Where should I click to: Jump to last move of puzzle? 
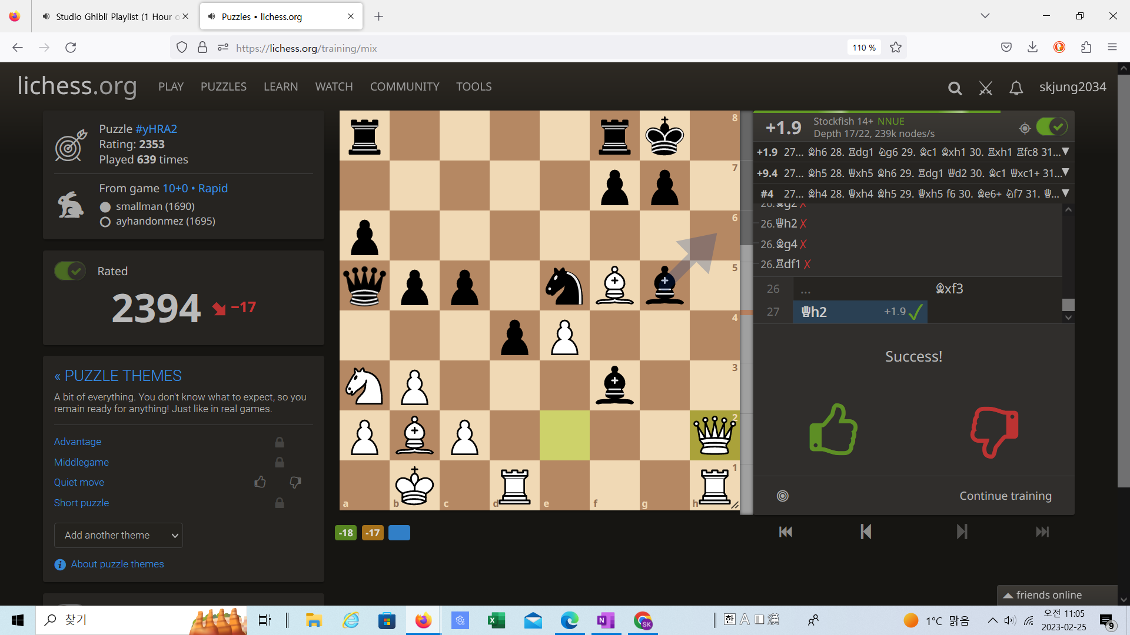(1042, 532)
